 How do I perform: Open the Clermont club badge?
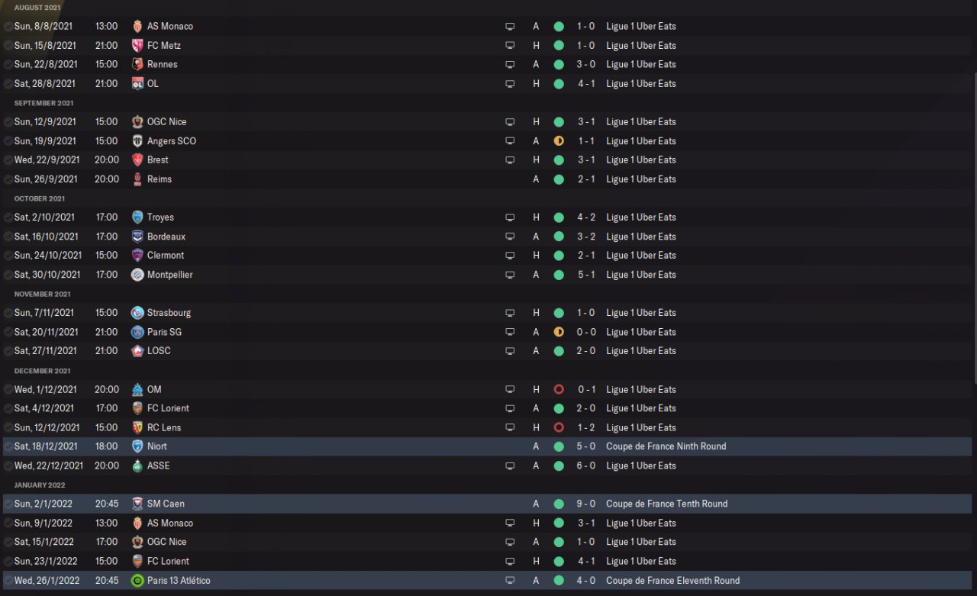tap(137, 256)
